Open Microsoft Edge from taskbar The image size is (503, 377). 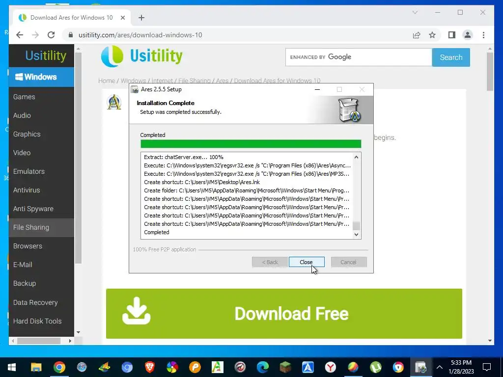[x=262, y=367]
